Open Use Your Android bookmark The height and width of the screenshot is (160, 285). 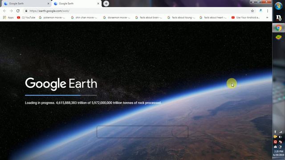click(x=245, y=17)
